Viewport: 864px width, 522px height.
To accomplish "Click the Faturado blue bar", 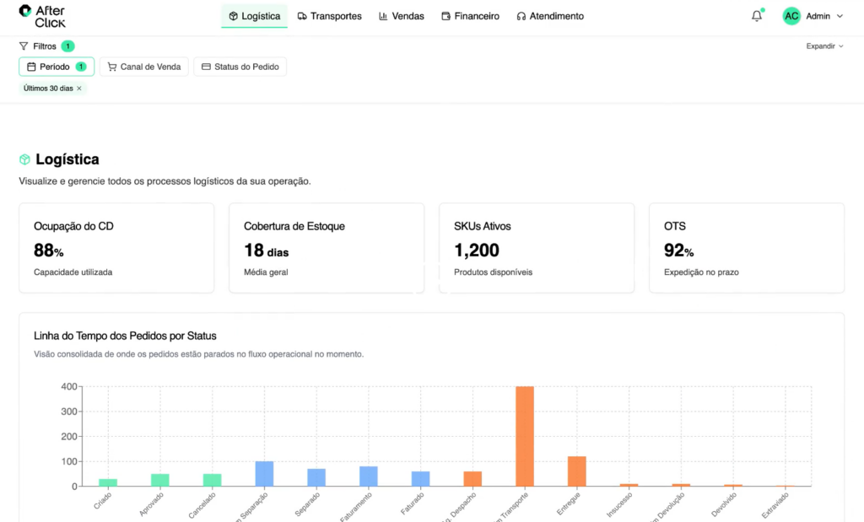I will 420,479.
